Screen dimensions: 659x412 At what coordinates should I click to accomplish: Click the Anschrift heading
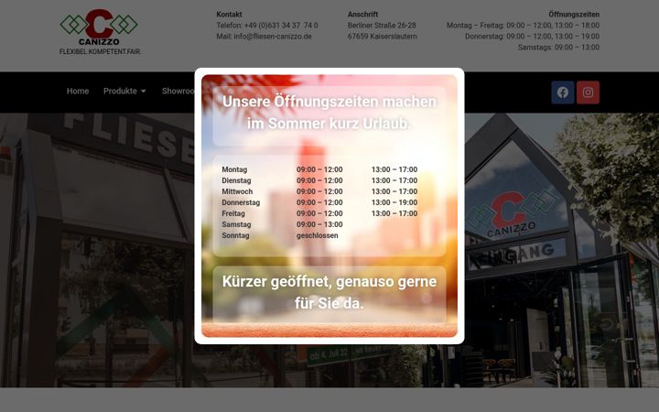click(362, 15)
